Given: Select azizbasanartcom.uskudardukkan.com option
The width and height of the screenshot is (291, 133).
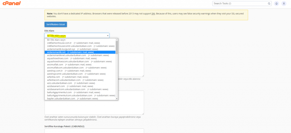Looking at the screenshot, I should (x=80, y=89).
